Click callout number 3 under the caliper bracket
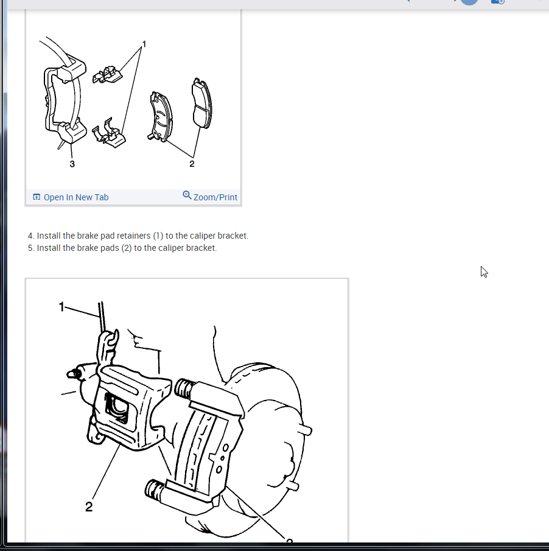Viewport: 549px width, 551px height. point(72,164)
